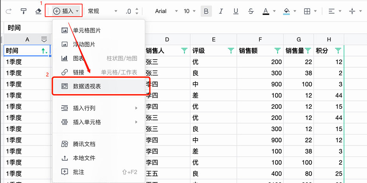Image resolution: width=367 pixels, height=183 pixels.
Task: Open the Arial font dropdown
Action: [x=166, y=11]
